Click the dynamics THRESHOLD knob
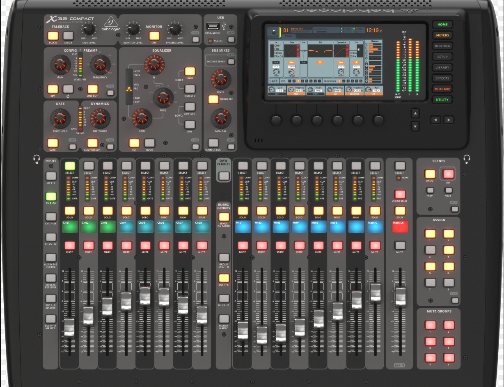This screenshot has height=387, width=504. pyautogui.click(x=100, y=119)
